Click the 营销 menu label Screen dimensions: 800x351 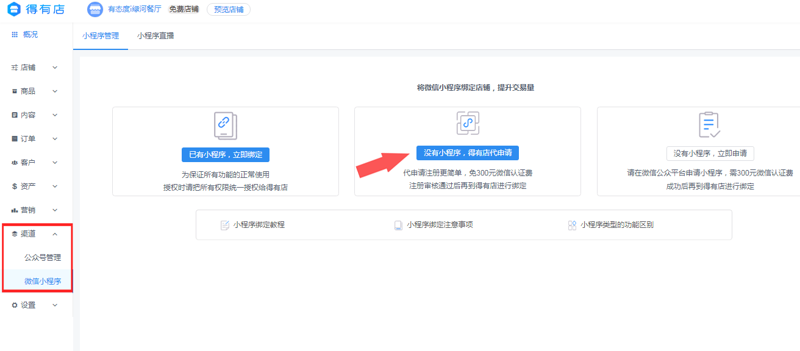pyautogui.click(x=28, y=210)
